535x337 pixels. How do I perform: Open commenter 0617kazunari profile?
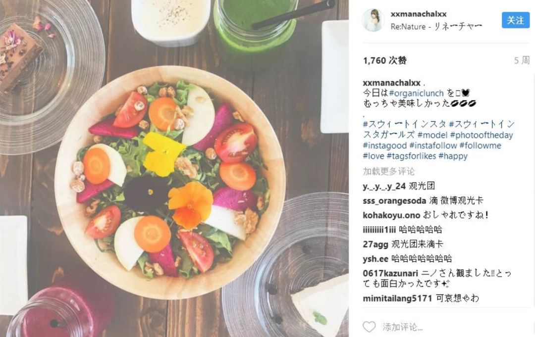click(390, 273)
